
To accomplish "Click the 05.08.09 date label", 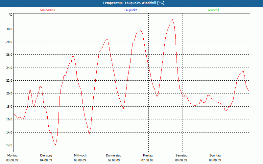I will (x=80, y=160).
